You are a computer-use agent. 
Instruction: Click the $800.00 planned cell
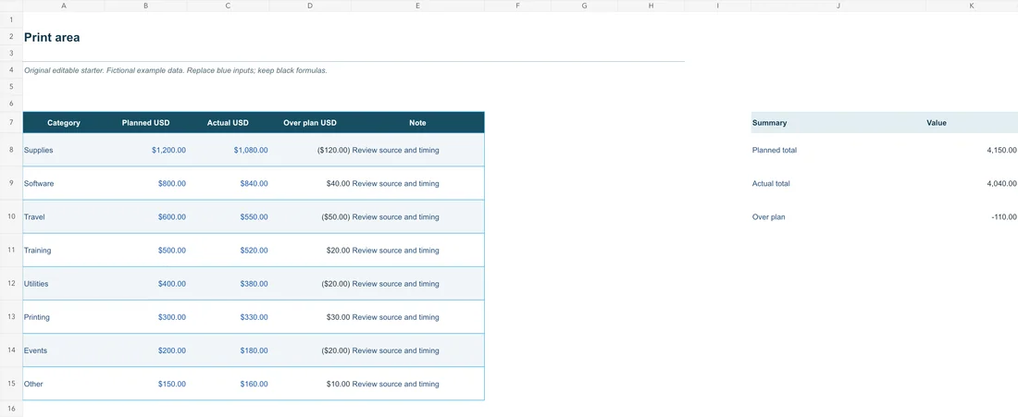(145, 183)
